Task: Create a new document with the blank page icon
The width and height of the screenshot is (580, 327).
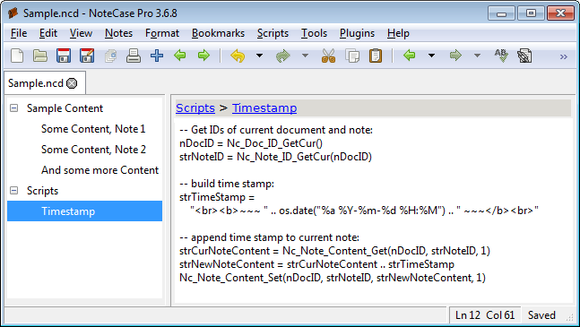Action: tap(17, 56)
